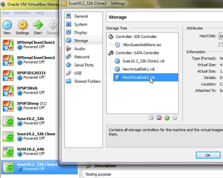Toggle the checkbox under Hard Disk attribute
223x178 pixels.
click(221, 45)
